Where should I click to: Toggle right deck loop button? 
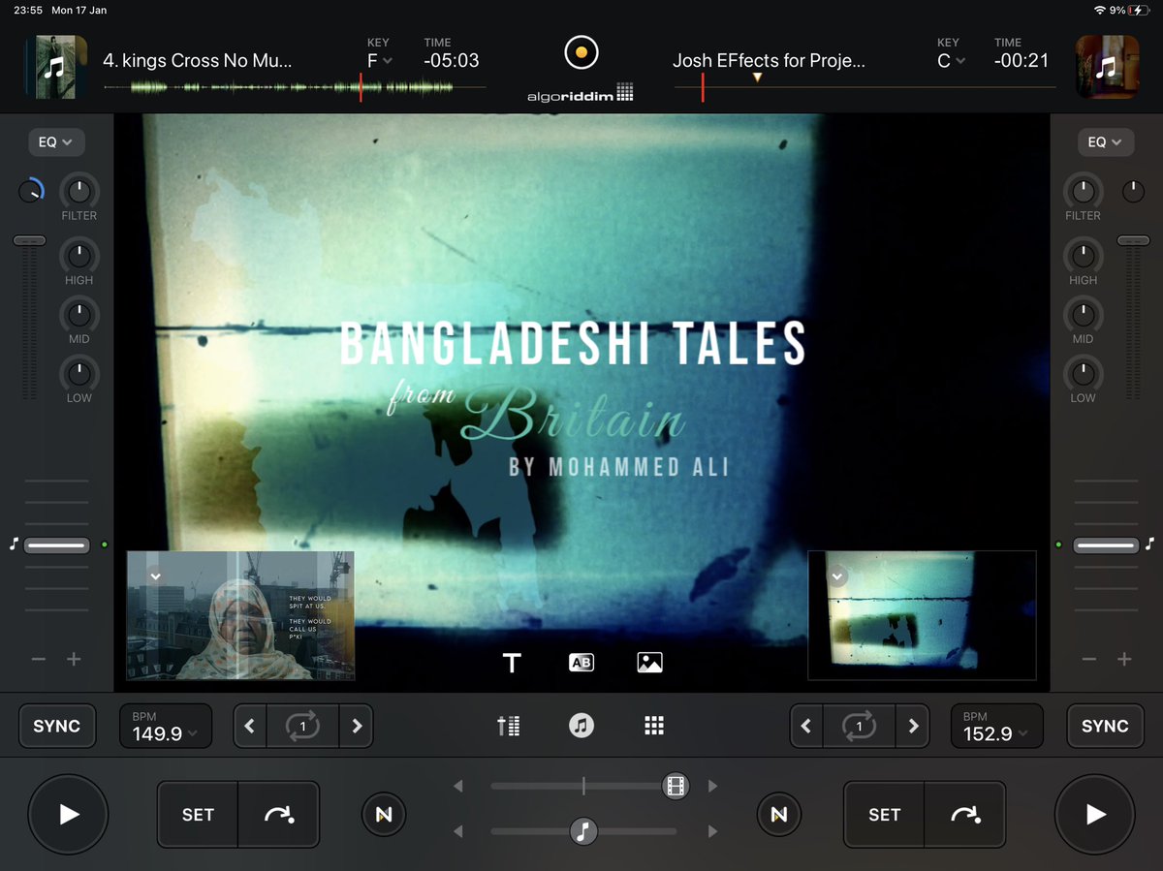[x=859, y=726]
